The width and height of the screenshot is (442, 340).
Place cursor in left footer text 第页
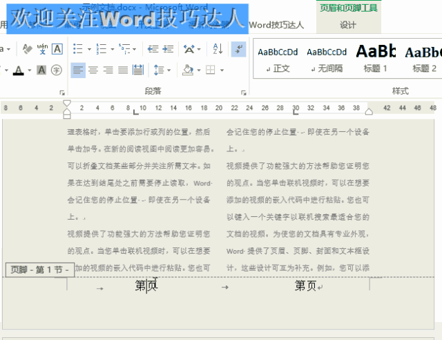pos(146,286)
